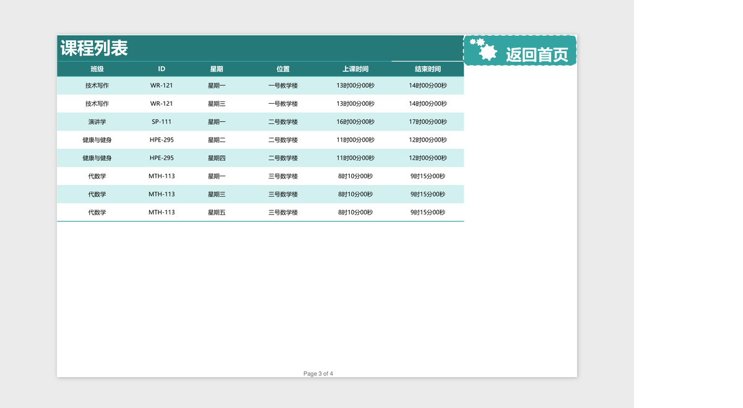
Task: Select 13时00分00秒 in the 技术写作 星期一 row
Action: click(355, 85)
